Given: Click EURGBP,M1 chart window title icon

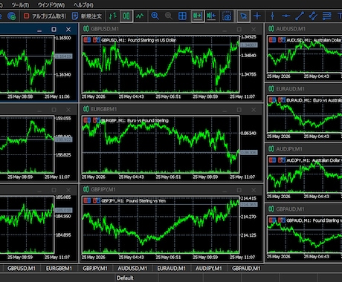Looking at the screenshot, I should pos(86,109).
